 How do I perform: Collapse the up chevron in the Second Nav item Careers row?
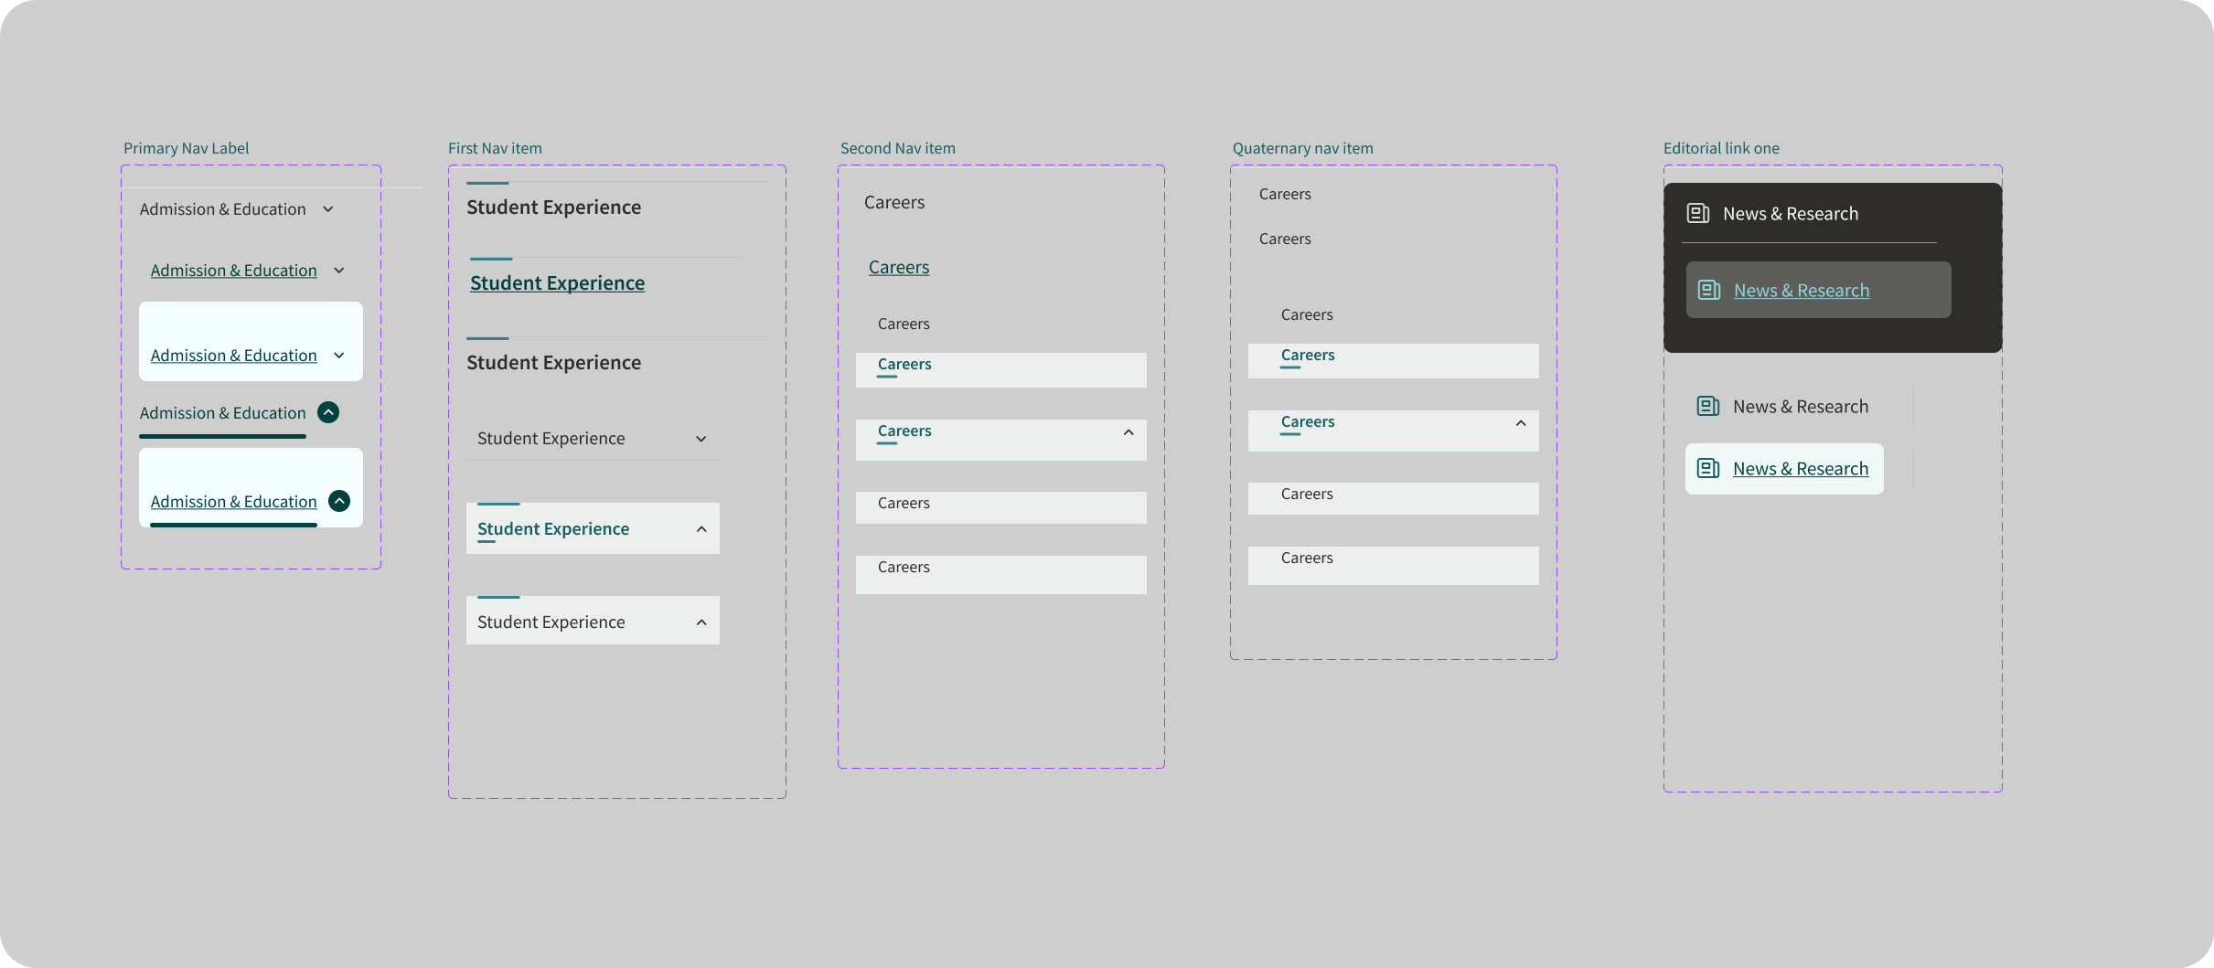point(1128,432)
